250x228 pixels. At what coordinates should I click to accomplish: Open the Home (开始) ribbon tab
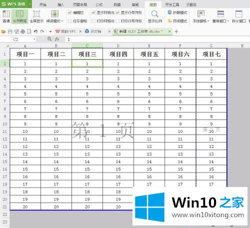pos(43,4)
